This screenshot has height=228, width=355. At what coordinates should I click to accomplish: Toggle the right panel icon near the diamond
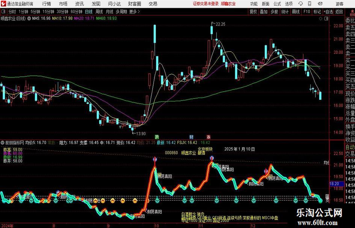326,19
